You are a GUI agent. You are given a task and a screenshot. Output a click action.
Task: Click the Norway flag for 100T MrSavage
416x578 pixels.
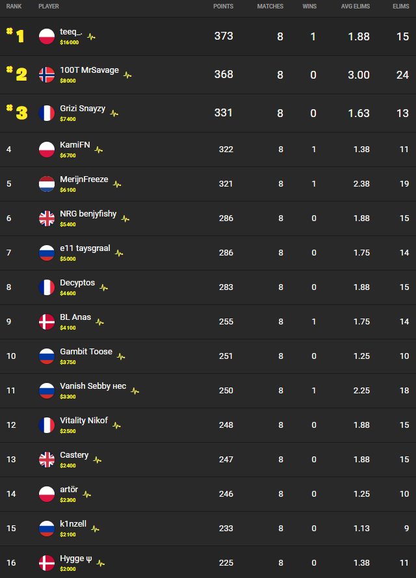(x=47, y=75)
